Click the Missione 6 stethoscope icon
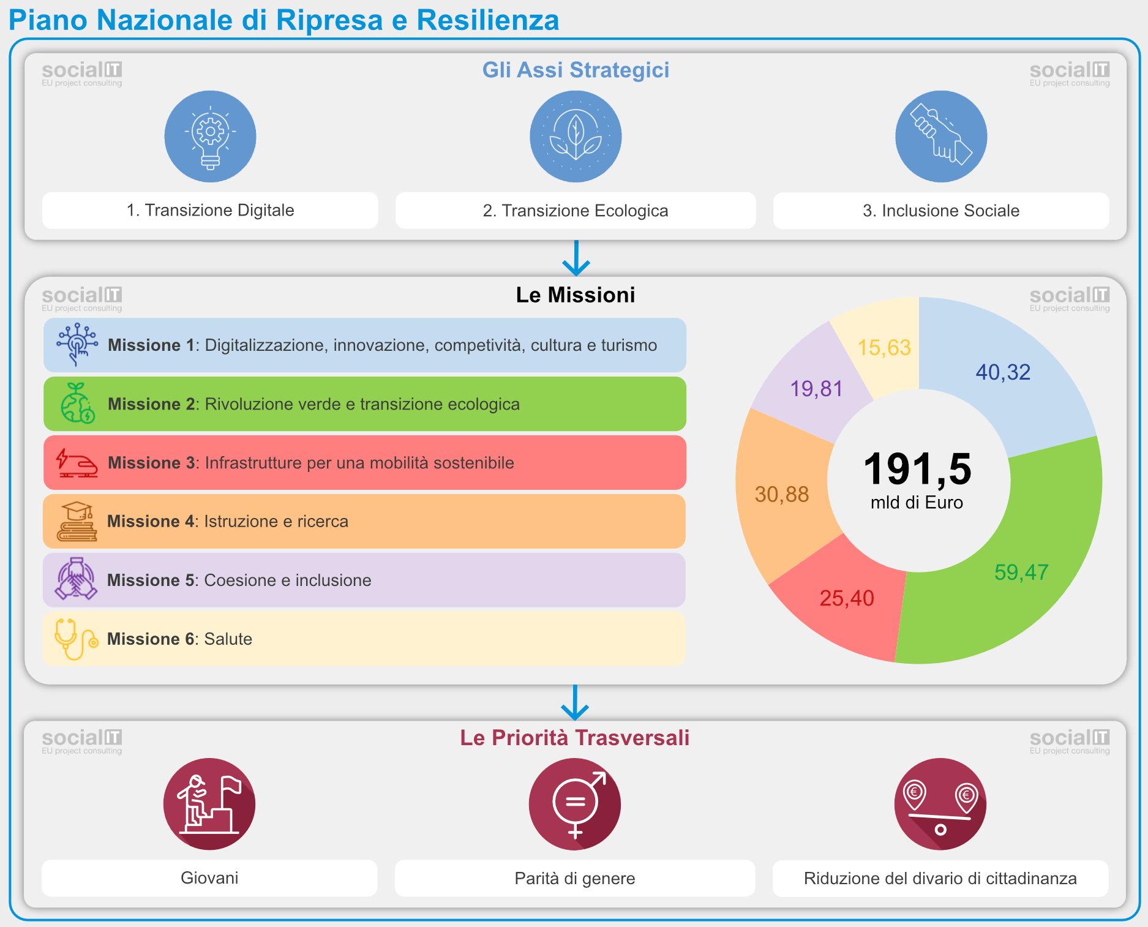This screenshot has height=927, width=1148. 76,639
